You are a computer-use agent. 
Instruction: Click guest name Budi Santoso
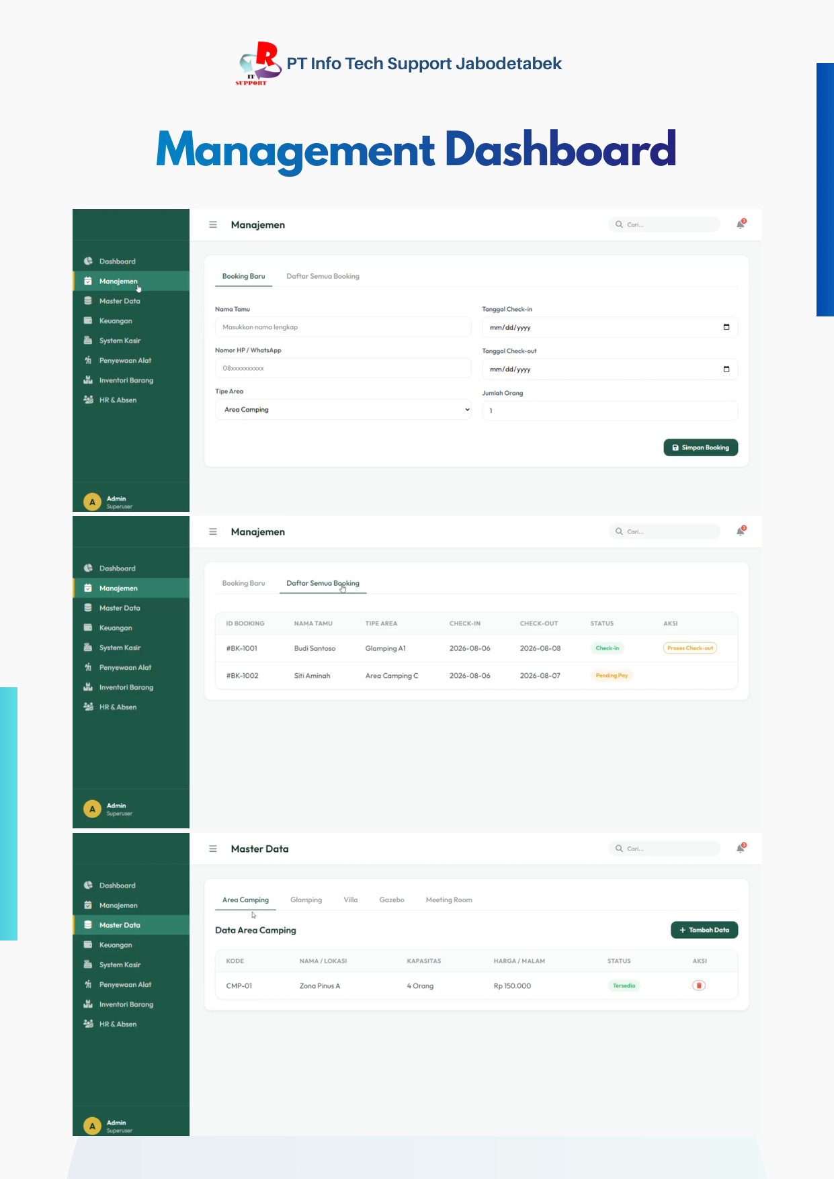coord(315,648)
